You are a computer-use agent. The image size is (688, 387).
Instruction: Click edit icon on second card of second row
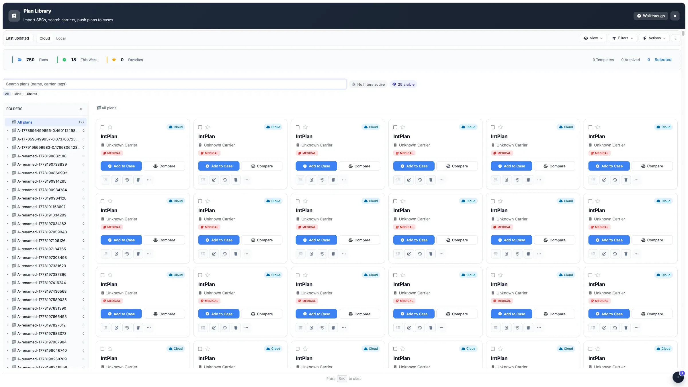214,254
